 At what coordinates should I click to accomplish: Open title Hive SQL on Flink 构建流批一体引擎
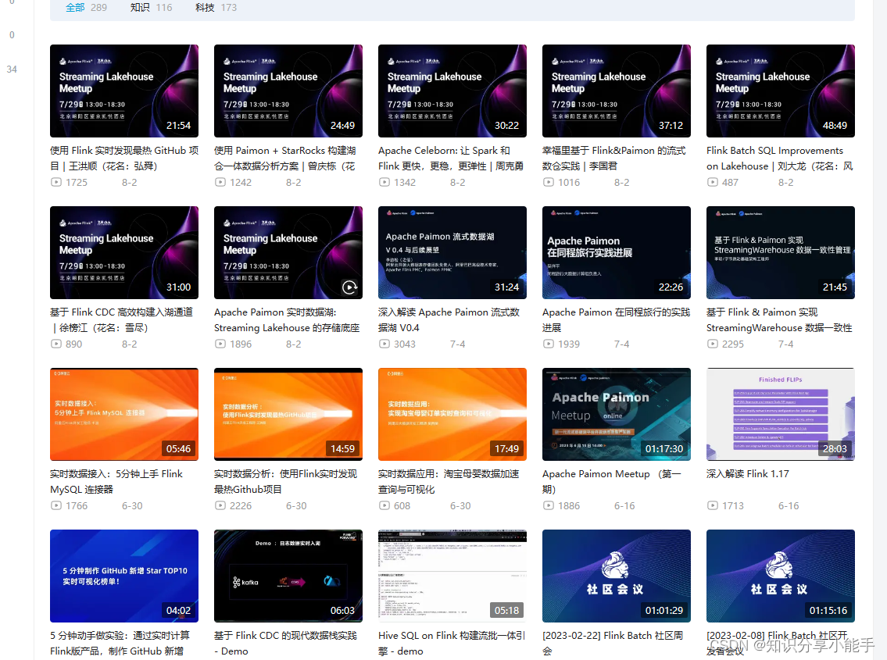click(x=452, y=644)
